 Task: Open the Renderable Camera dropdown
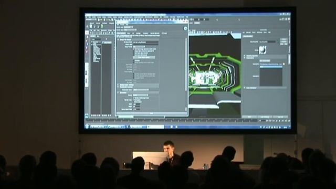[x=141, y=90]
